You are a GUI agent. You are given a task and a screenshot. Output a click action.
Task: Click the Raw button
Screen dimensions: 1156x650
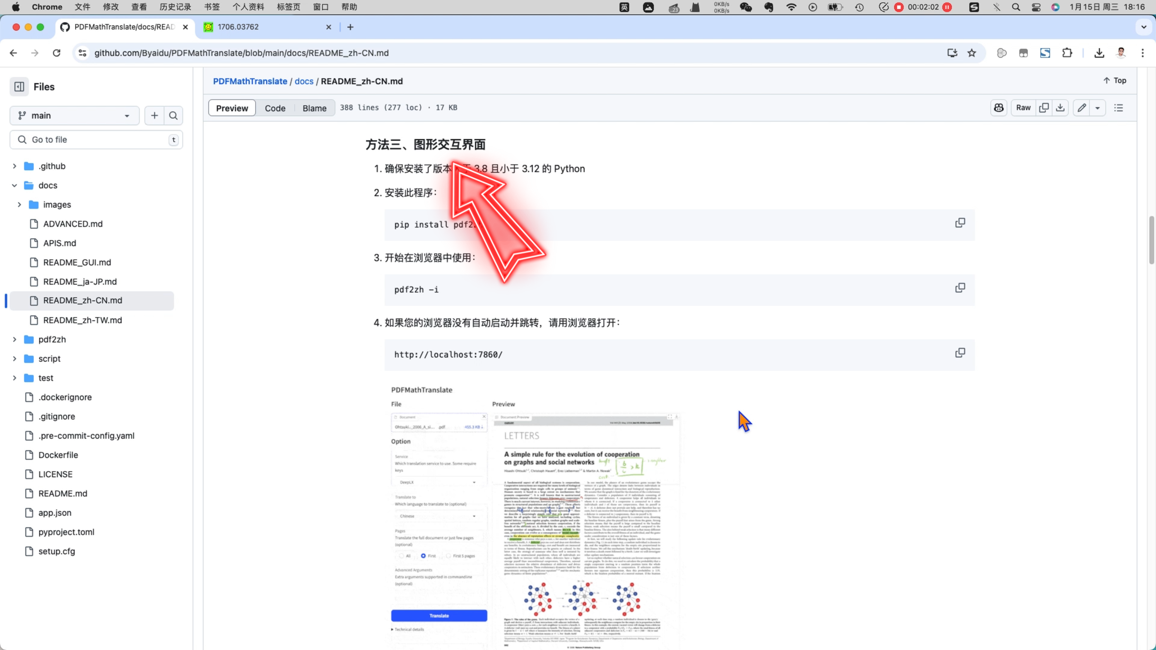pyautogui.click(x=1023, y=108)
